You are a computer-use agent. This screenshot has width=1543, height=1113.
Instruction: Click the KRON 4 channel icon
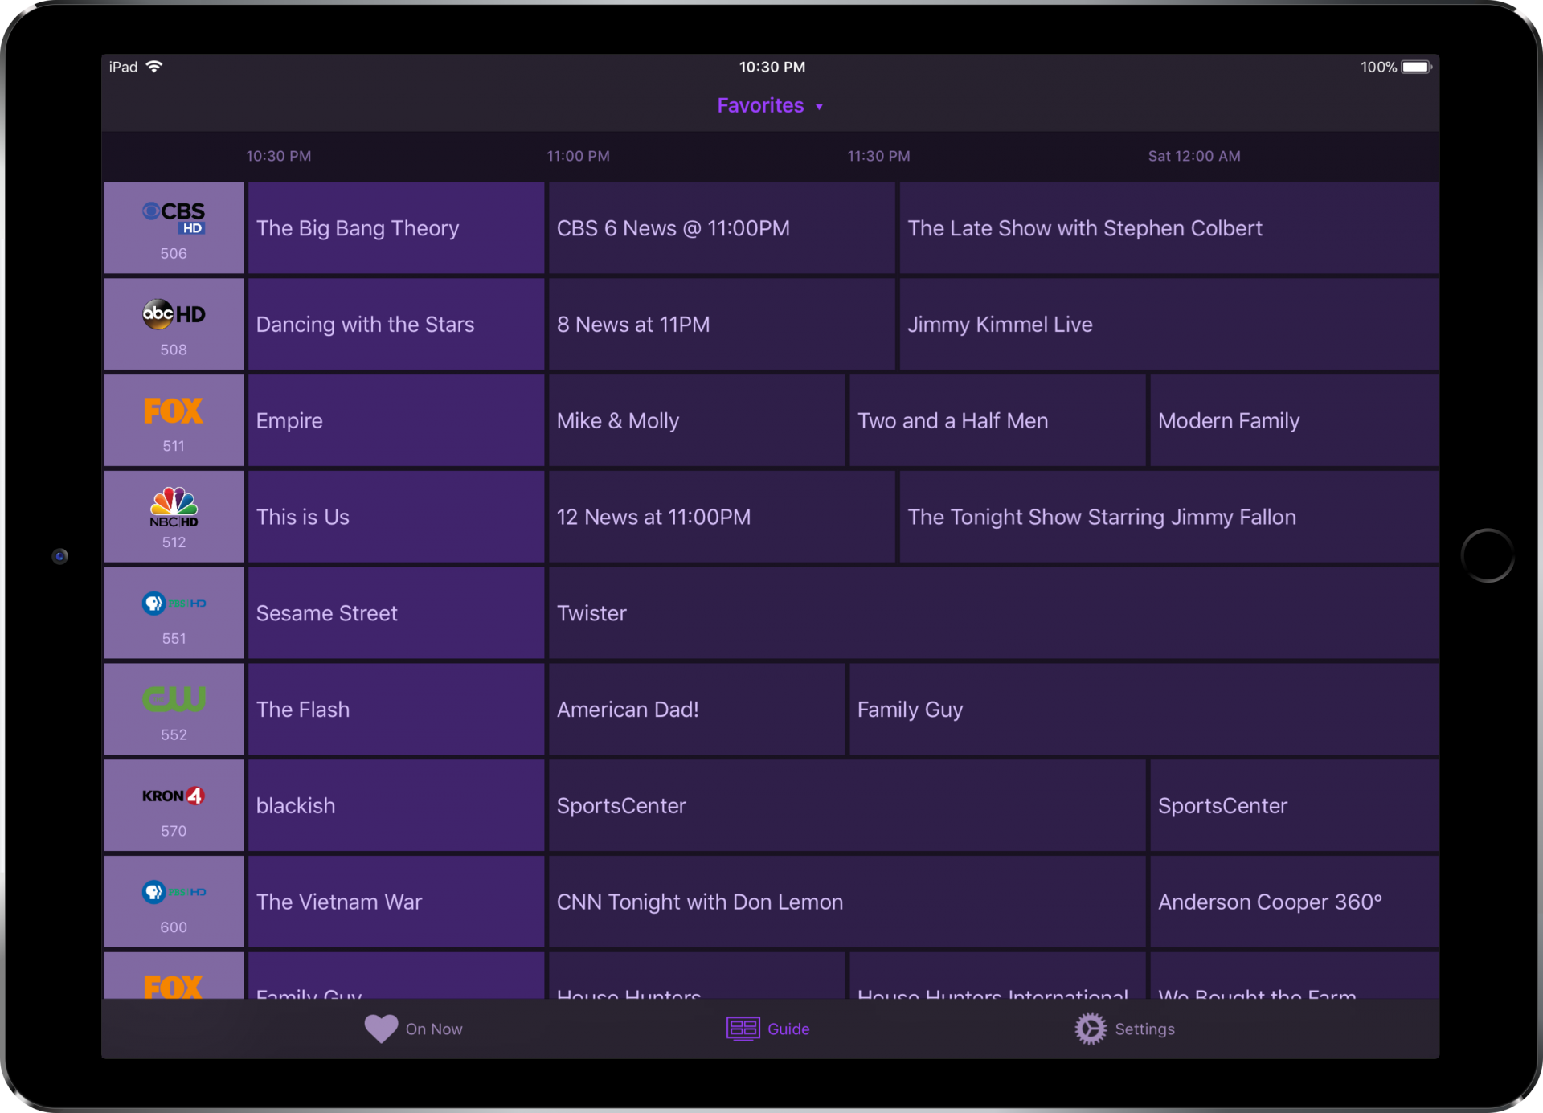point(174,796)
